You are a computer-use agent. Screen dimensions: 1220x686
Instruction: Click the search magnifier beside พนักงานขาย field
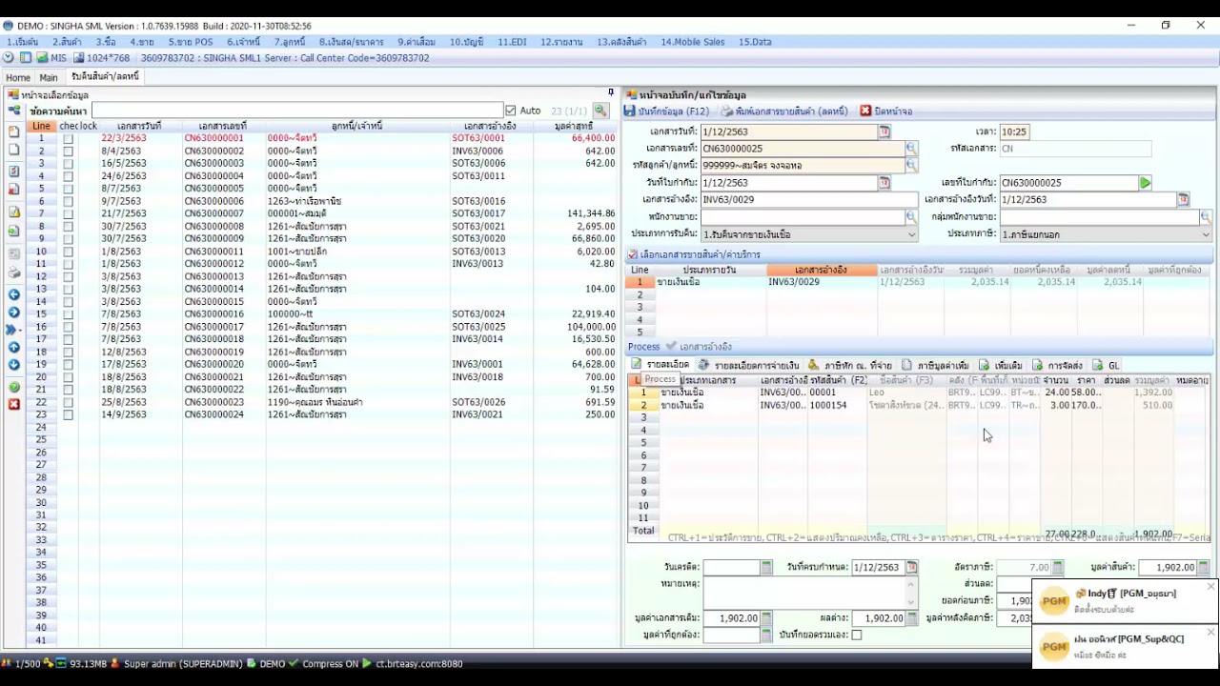coord(911,217)
